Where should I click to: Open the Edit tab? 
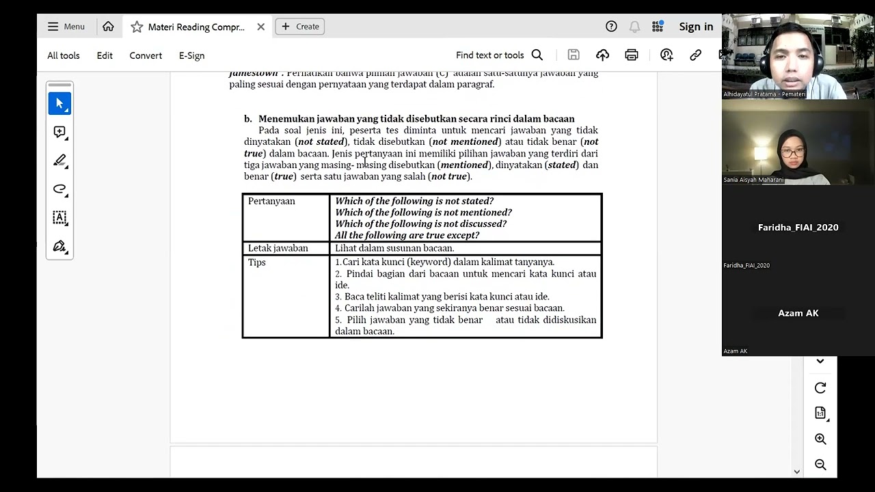[x=105, y=55]
